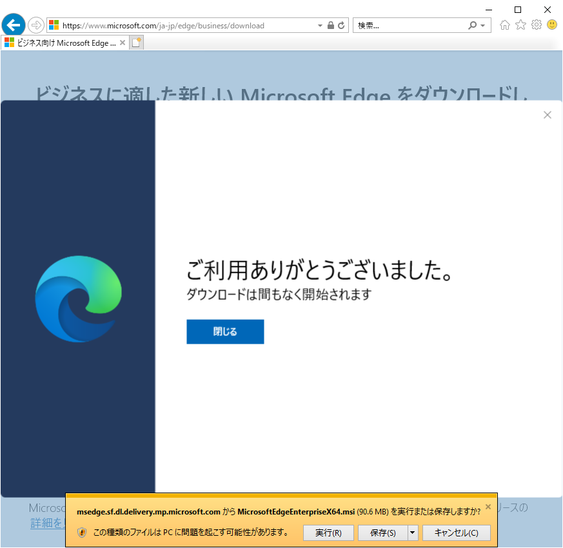Dismiss the dialog with 閉じる

(x=225, y=331)
